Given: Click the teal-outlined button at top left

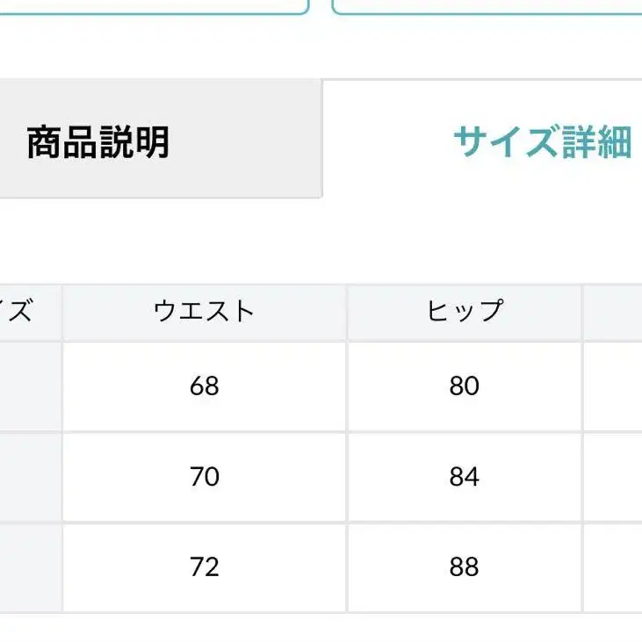Looking at the screenshot, I should pos(154,7).
